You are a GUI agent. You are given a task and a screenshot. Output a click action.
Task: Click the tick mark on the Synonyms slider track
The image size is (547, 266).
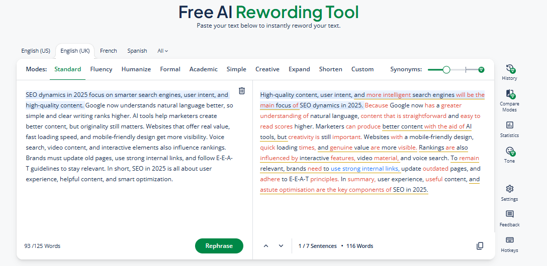tap(466, 70)
